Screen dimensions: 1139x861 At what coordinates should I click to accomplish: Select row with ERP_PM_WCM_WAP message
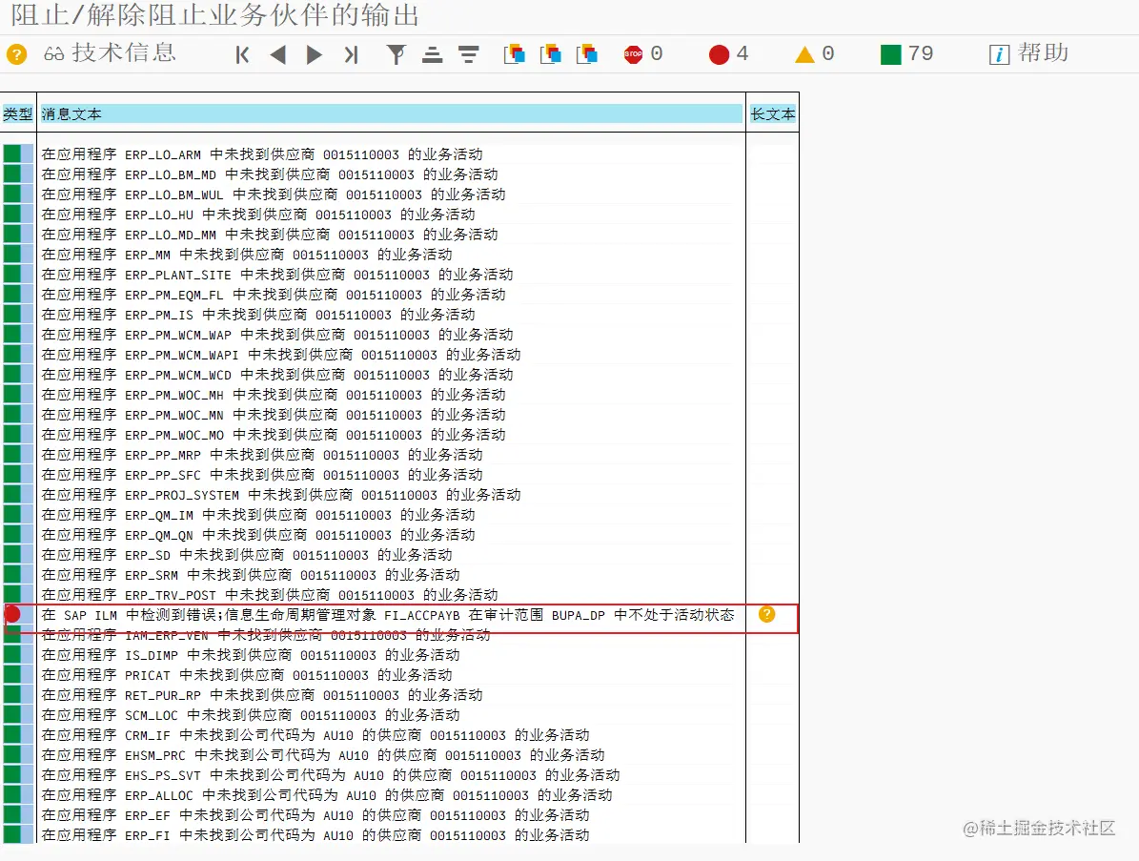[x=277, y=335]
